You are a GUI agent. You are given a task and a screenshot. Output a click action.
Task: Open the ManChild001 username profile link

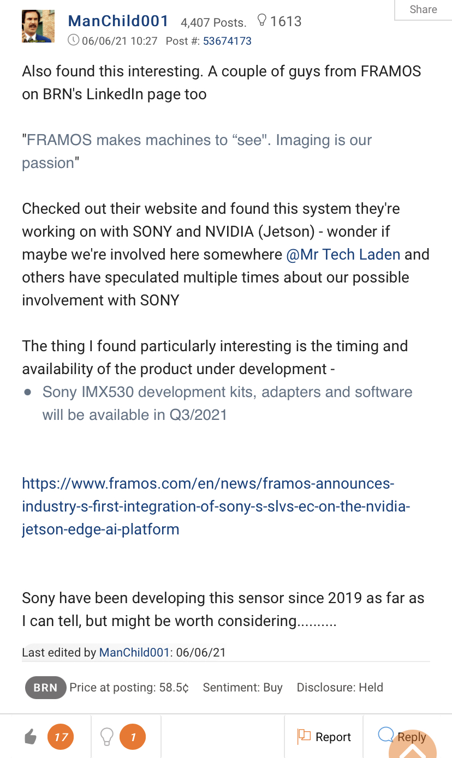(x=118, y=21)
